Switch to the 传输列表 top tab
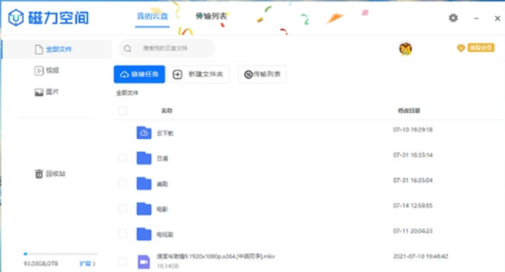505x272 pixels. coord(211,16)
